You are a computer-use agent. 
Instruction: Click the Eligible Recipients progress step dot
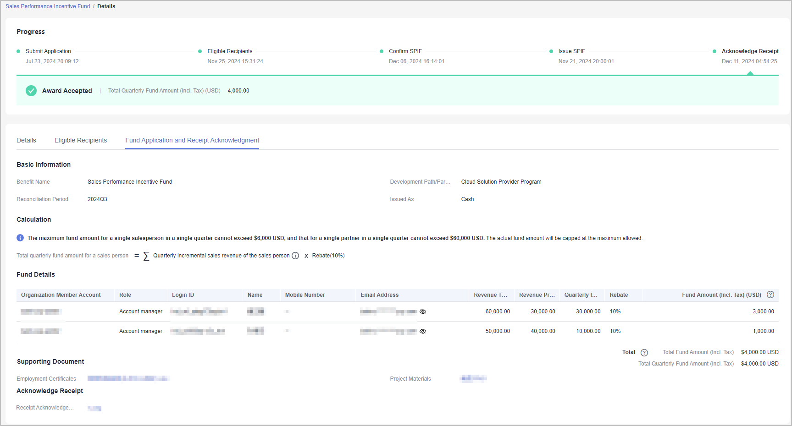tap(200, 51)
